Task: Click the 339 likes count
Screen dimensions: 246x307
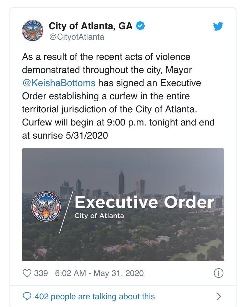Action: [41, 273]
